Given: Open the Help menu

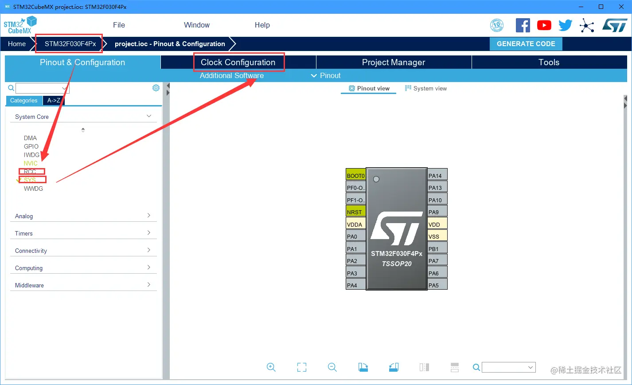Looking at the screenshot, I should [262, 25].
